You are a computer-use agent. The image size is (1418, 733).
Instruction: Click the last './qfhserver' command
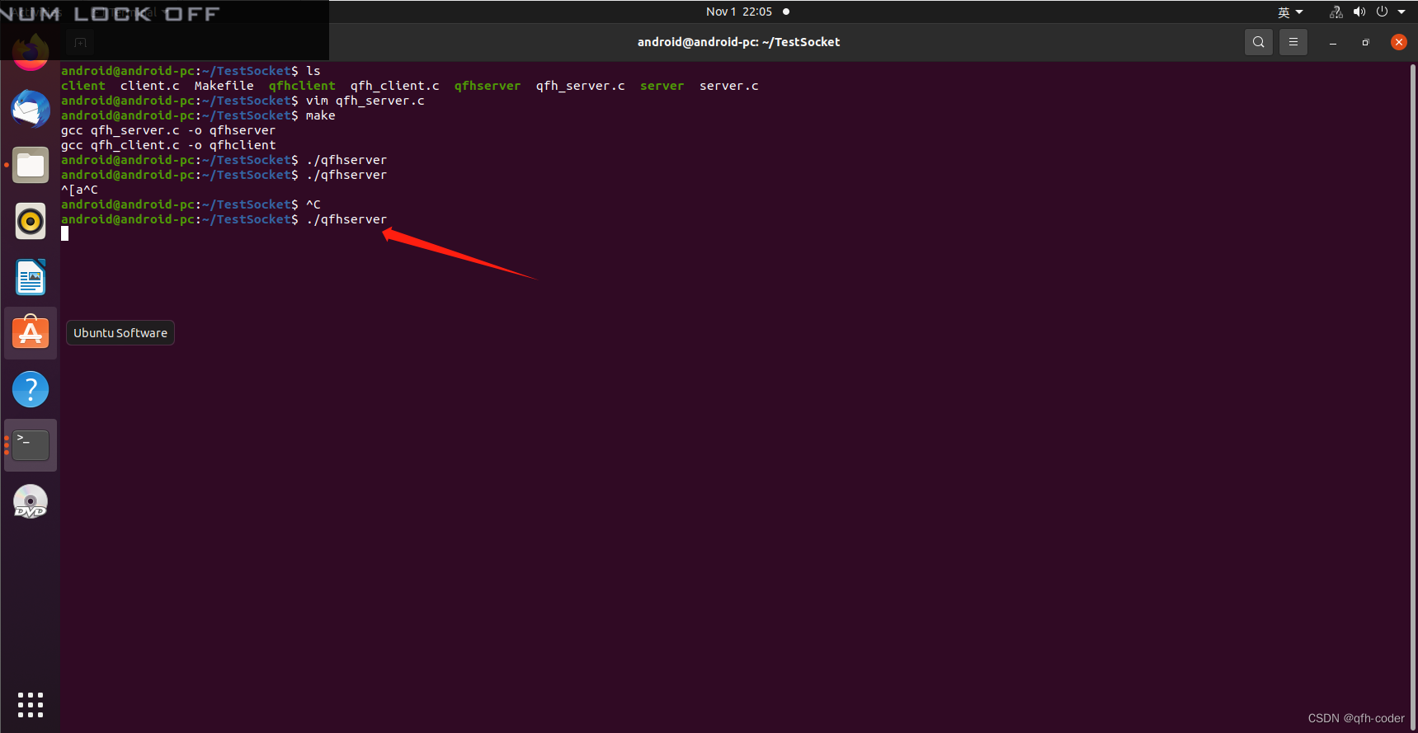click(x=346, y=219)
